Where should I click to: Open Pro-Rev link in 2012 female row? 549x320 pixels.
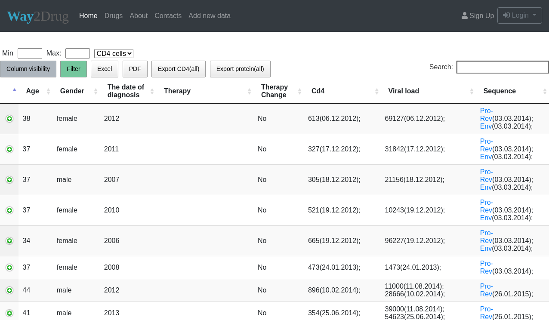(486, 114)
